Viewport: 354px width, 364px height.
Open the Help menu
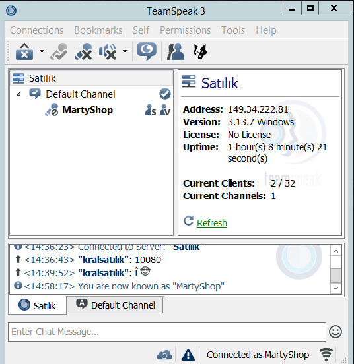click(266, 30)
